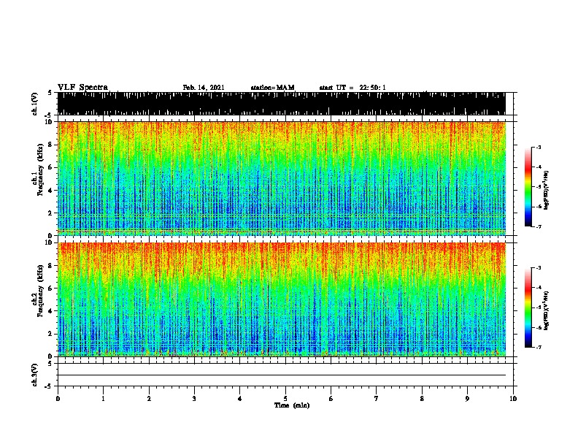Click the "Time (min)" axis label
The width and height of the screenshot is (578, 447).
click(x=292, y=405)
